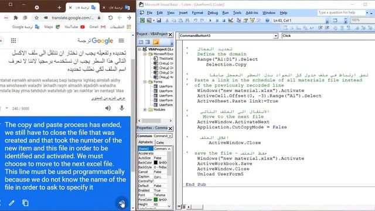Click the Break pause icon in VBA toolbar
Image resolution: width=375 pixels, height=211 pixels.
217,21
